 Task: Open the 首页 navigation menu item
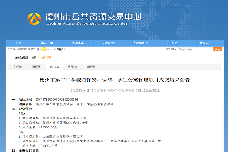point(19,43)
